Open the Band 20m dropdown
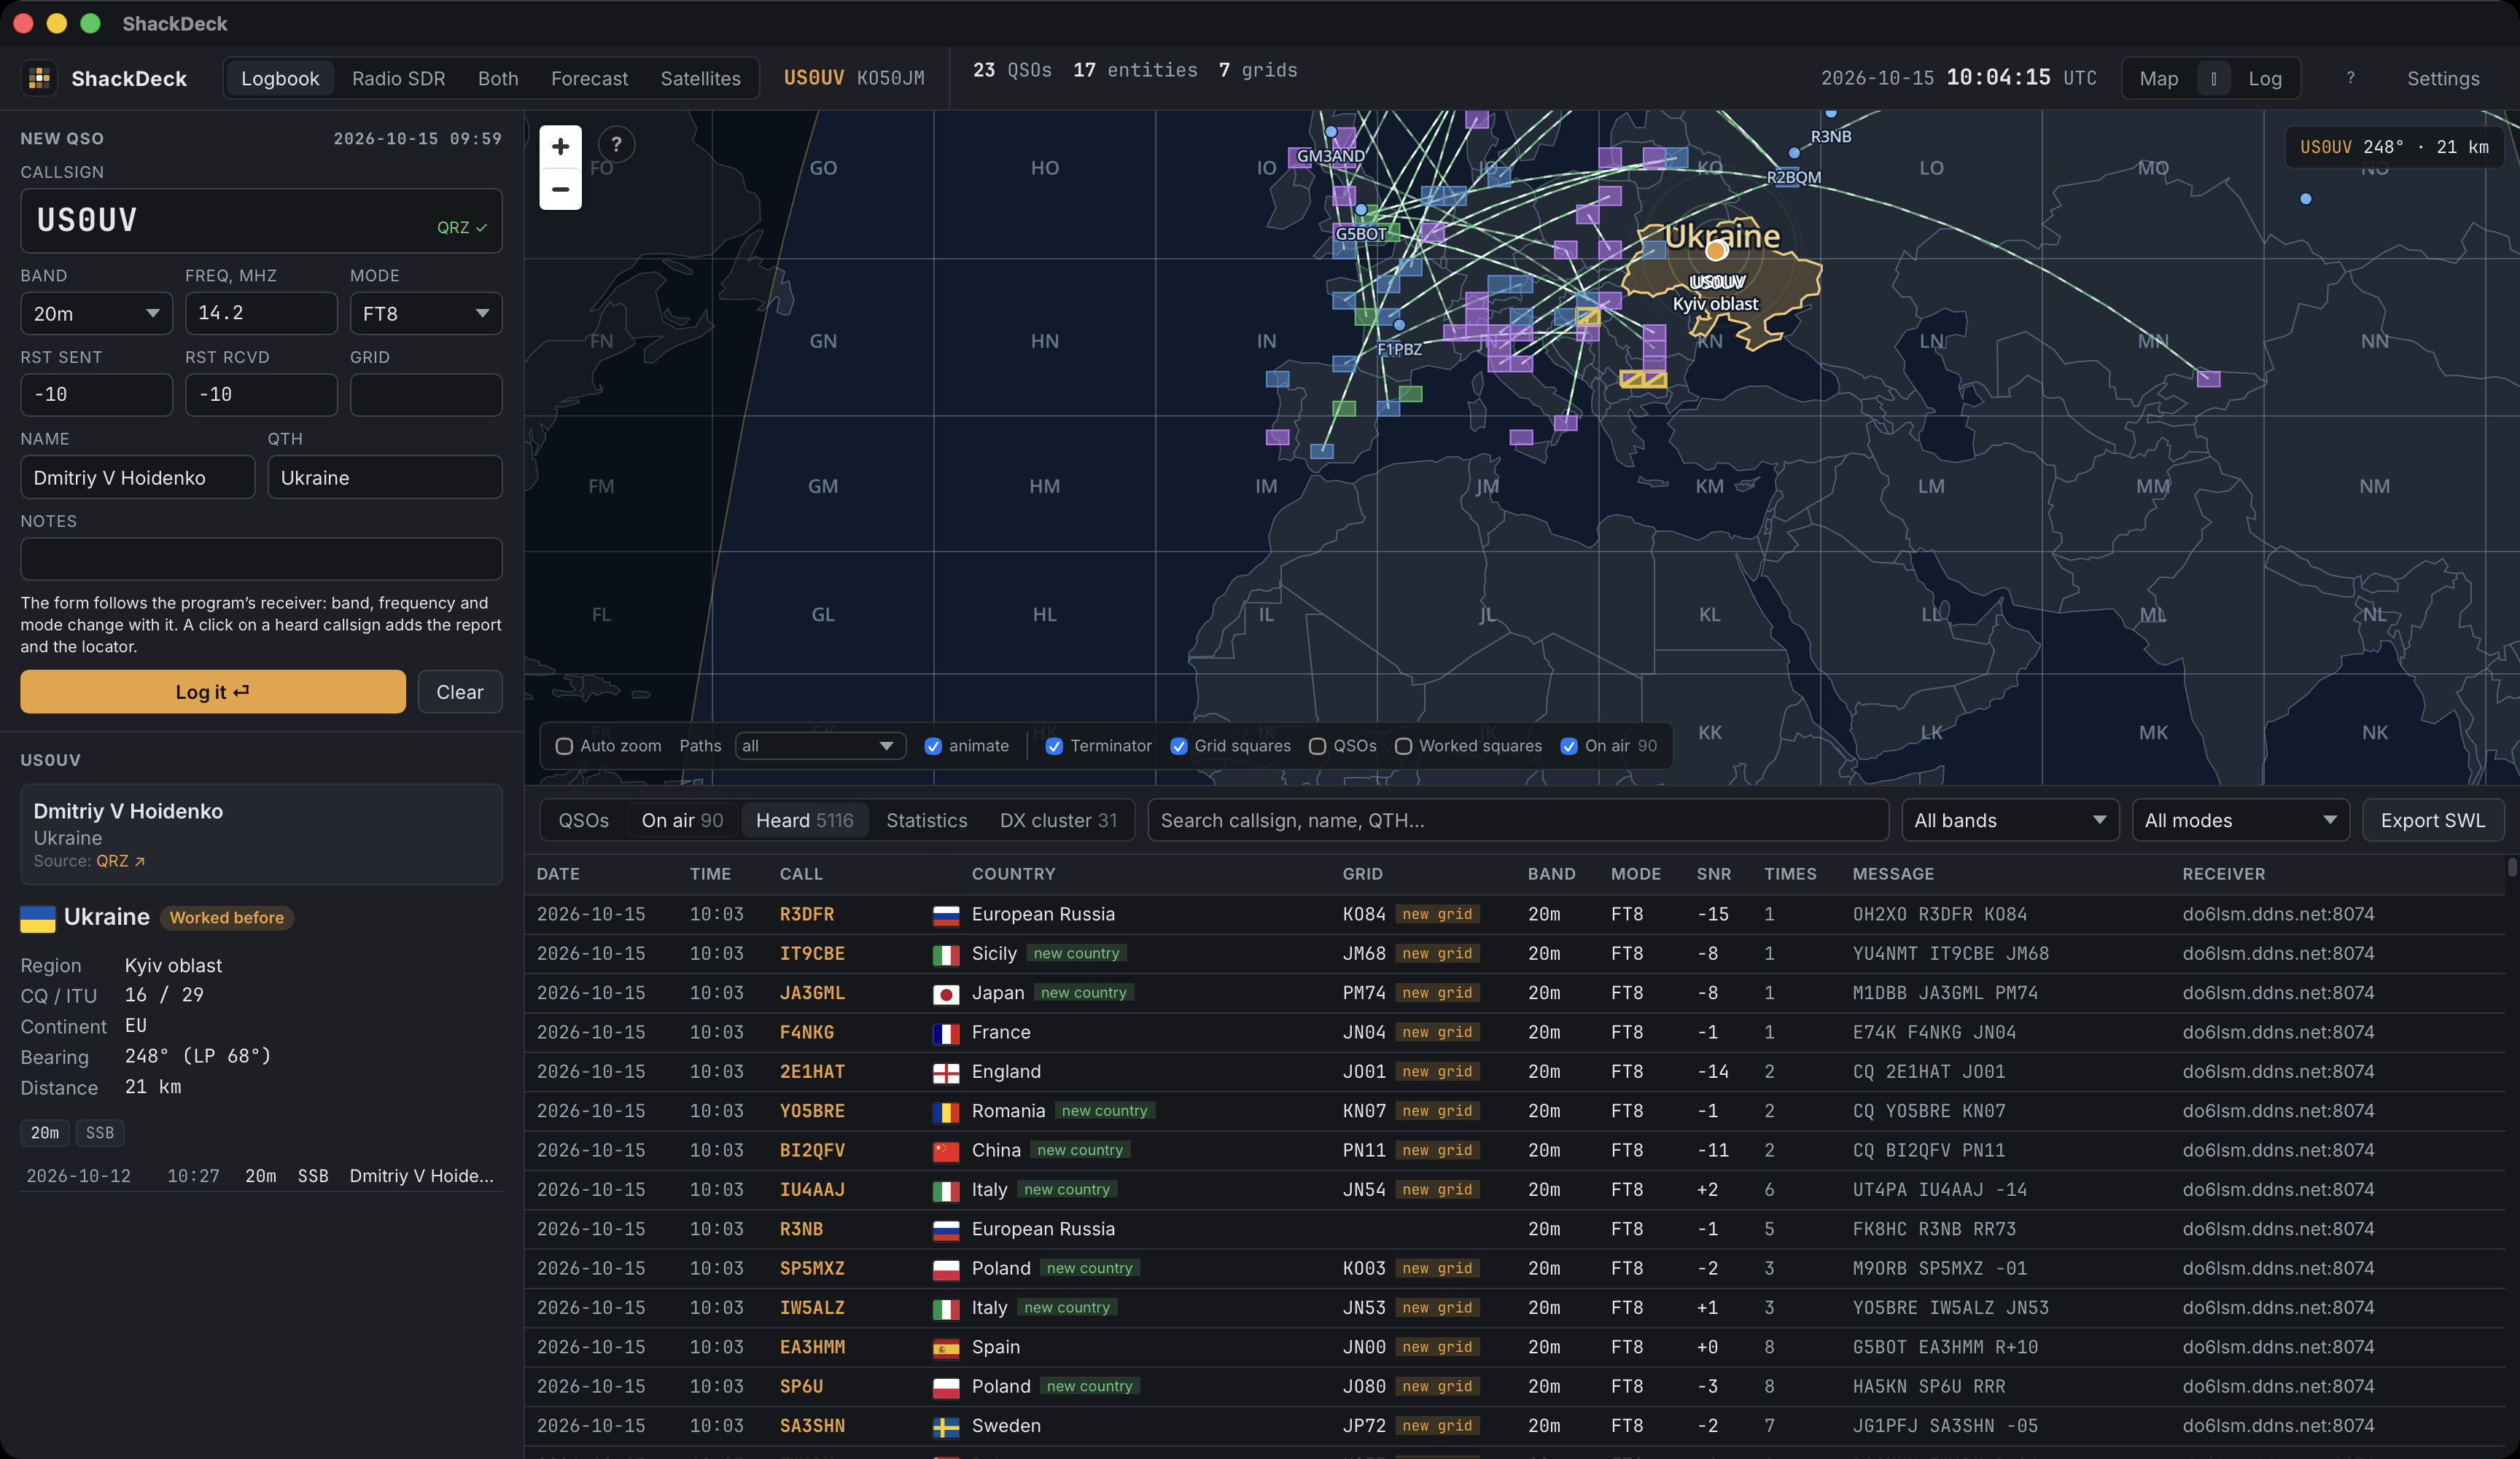 click(x=96, y=314)
